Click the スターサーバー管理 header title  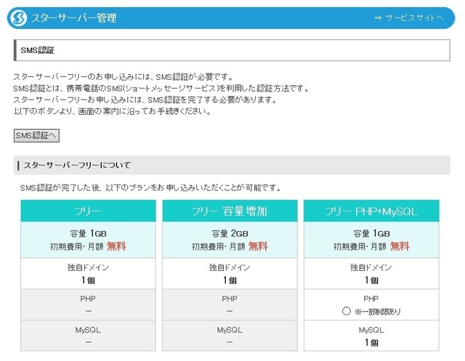pyautogui.click(x=74, y=18)
